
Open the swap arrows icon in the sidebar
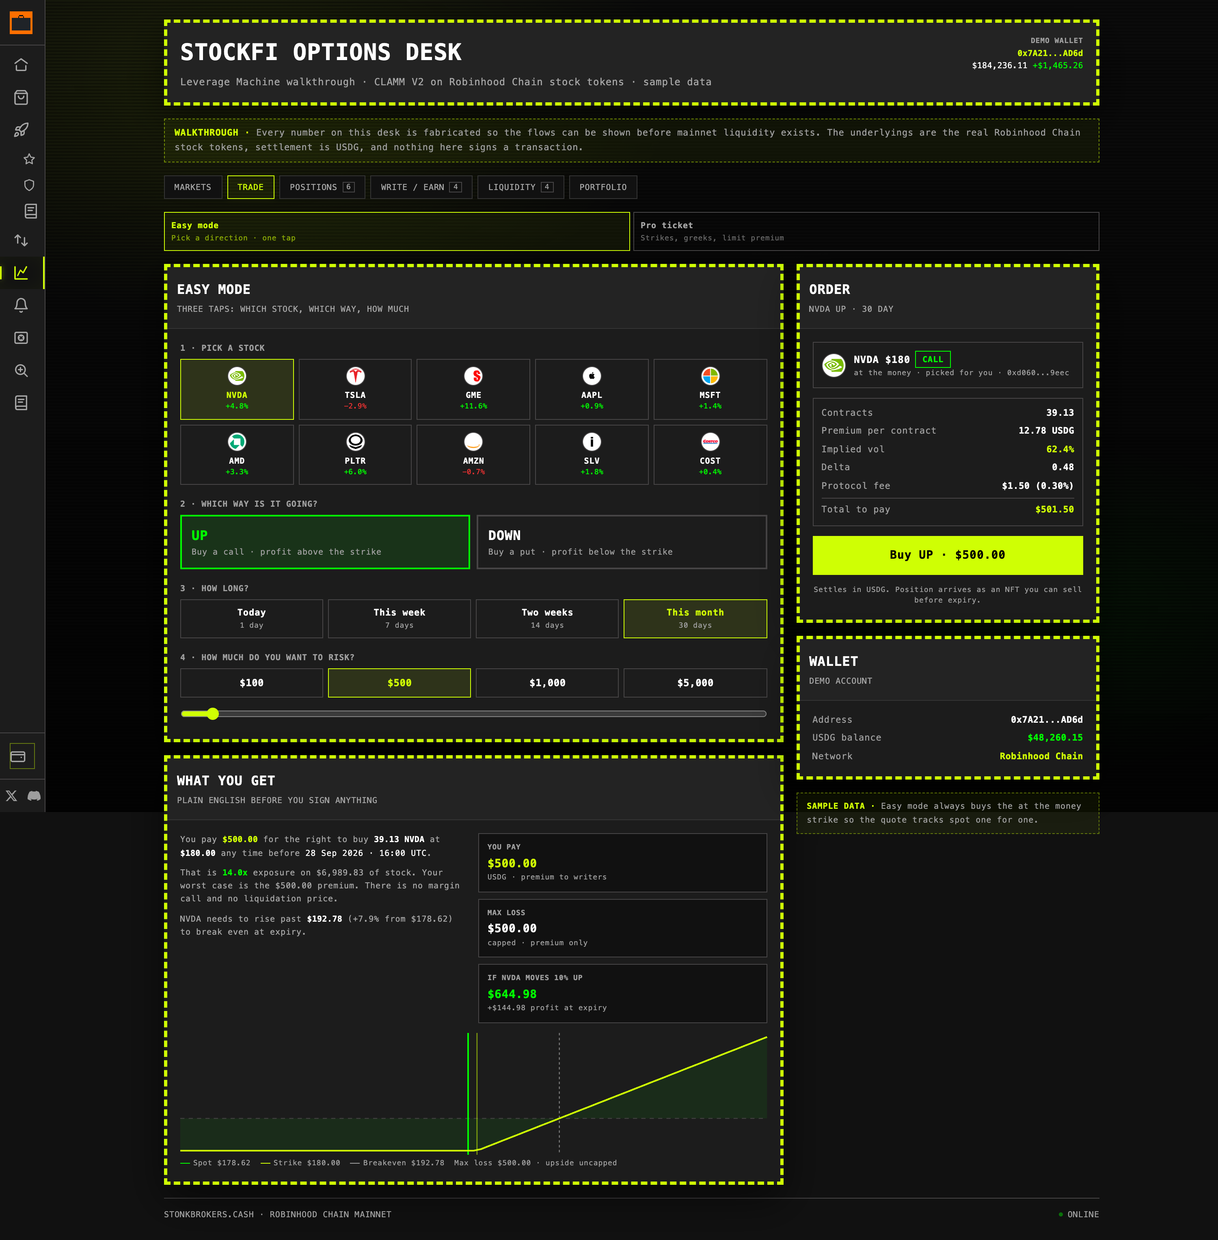point(21,240)
